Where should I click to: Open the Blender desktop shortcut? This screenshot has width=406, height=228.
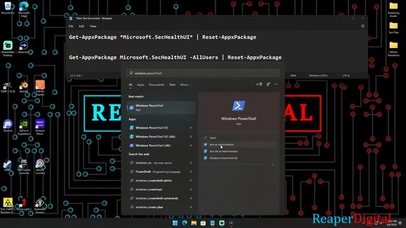point(24,86)
